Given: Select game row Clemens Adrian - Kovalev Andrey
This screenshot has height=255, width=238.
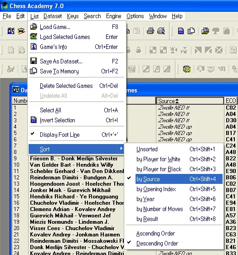Looking at the screenshot, I should pos(73,209).
